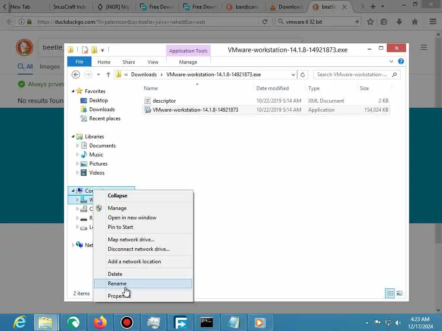Open the DuckDuckGo page menu
The width and height of the screenshot is (442, 331).
(424, 47)
